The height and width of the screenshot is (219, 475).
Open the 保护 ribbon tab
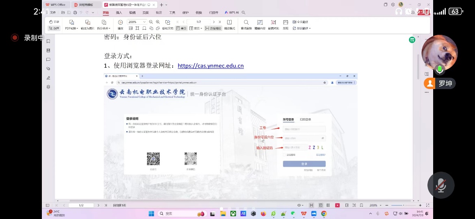coord(185,13)
